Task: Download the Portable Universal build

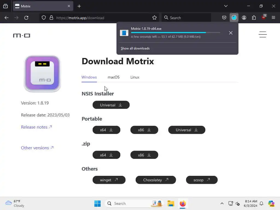Action: click(187, 130)
